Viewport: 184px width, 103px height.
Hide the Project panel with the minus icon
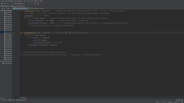(11, 8)
